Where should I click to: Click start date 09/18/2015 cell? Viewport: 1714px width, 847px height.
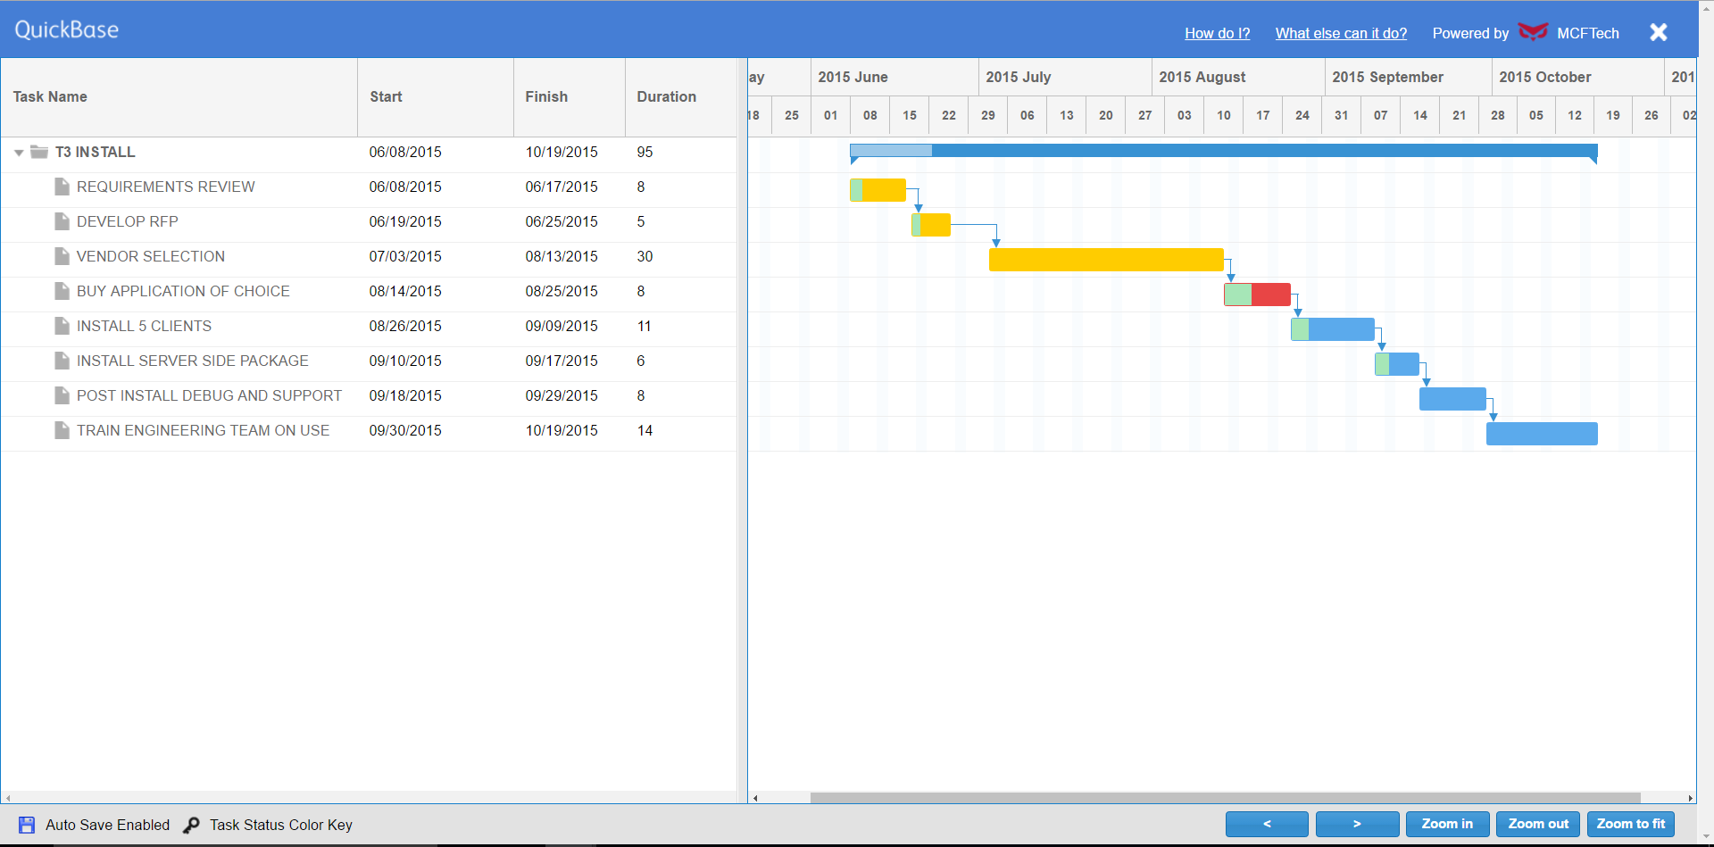[405, 395]
